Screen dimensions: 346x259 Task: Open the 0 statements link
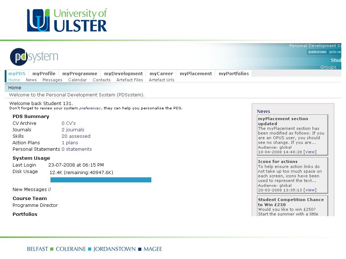coord(76,149)
